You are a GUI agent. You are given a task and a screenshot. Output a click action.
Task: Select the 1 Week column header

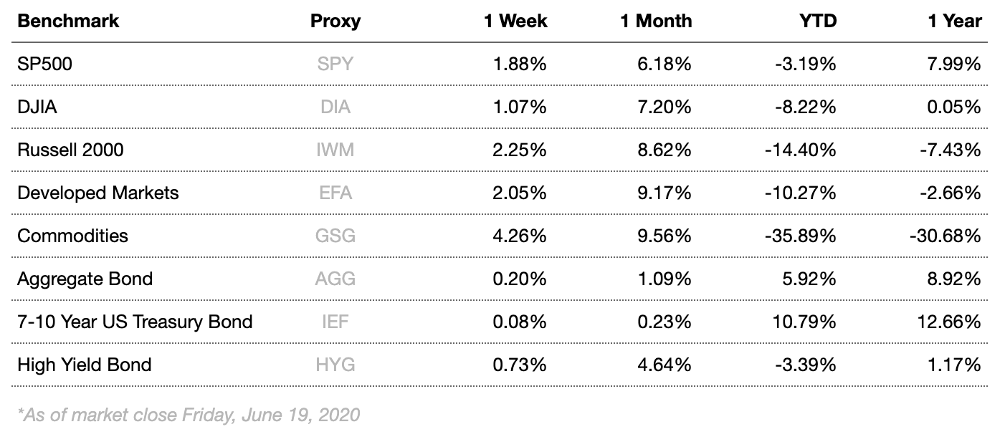[x=515, y=21]
